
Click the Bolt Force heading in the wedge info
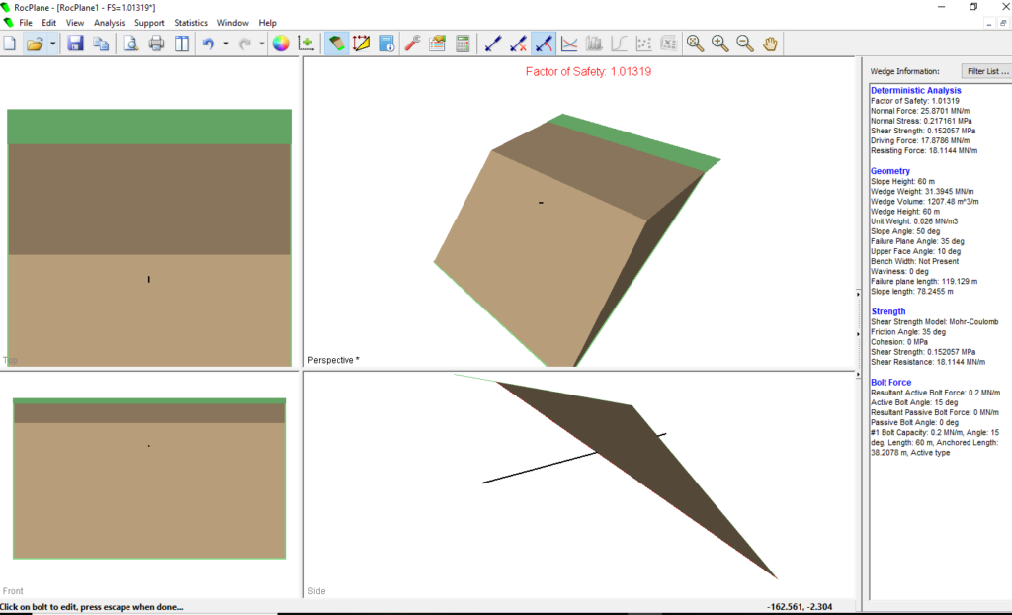coord(890,383)
